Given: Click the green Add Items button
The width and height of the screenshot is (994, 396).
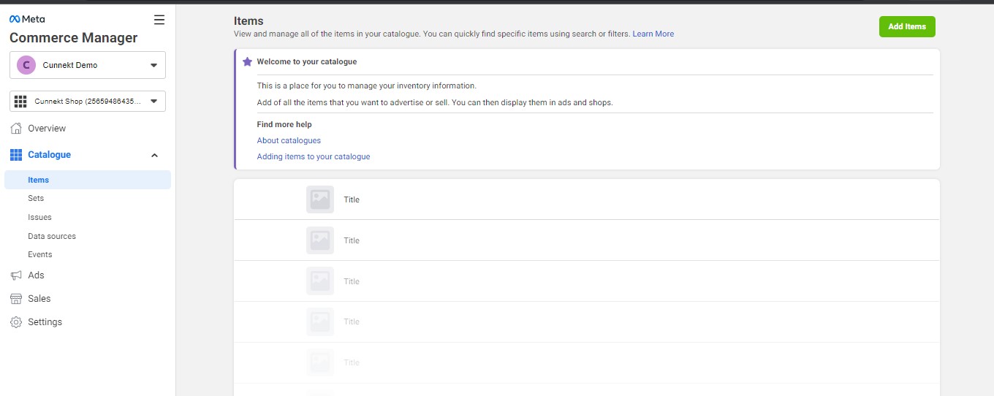Looking at the screenshot, I should click(907, 26).
